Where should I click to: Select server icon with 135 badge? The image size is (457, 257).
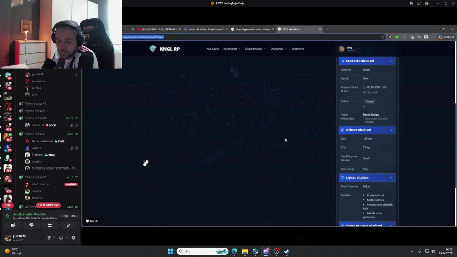8,188
